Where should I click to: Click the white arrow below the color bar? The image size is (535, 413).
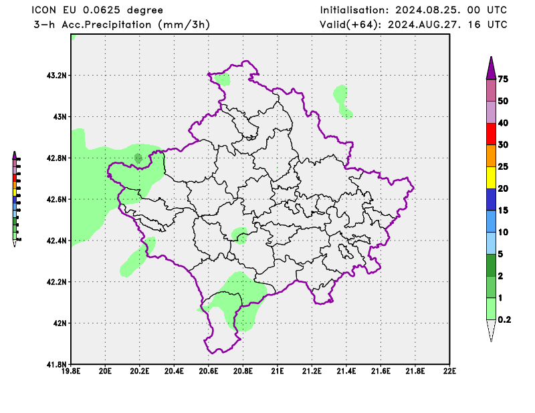pyautogui.click(x=491, y=331)
